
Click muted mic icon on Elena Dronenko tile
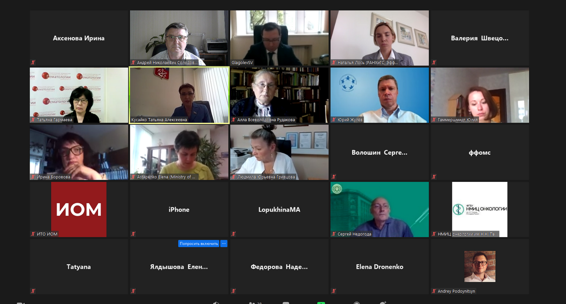[334, 291]
